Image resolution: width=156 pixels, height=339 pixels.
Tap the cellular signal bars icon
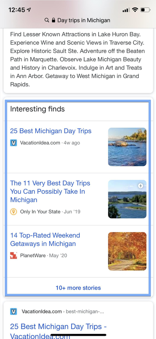126,10
